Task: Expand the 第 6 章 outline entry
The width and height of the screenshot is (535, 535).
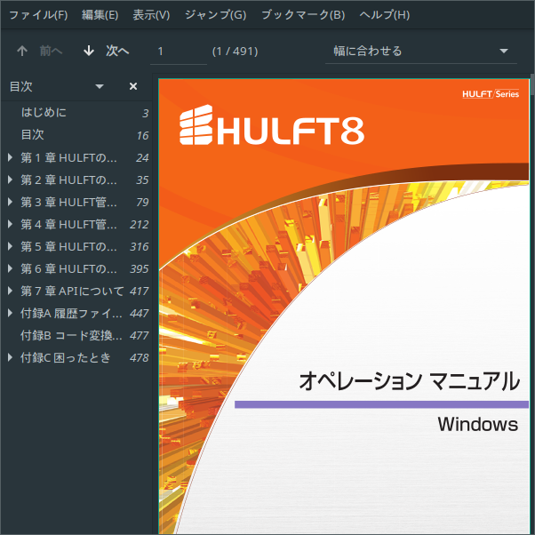Action: click(x=11, y=268)
